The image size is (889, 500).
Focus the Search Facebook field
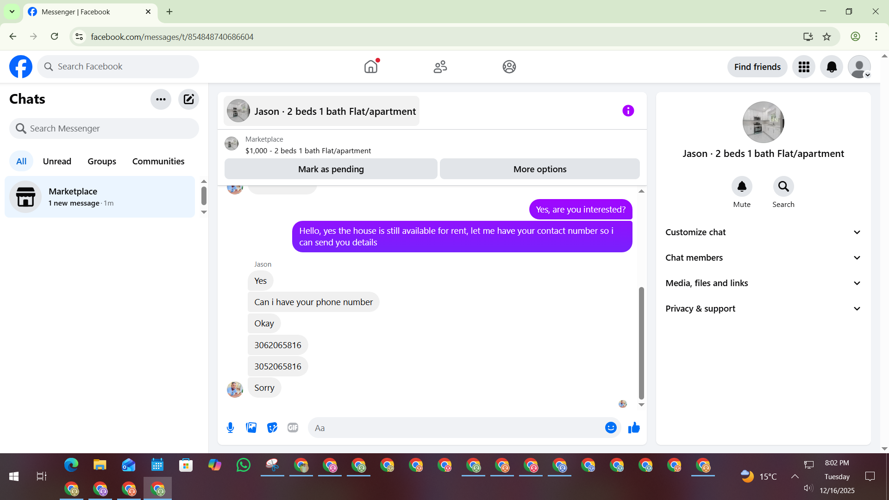point(118,67)
